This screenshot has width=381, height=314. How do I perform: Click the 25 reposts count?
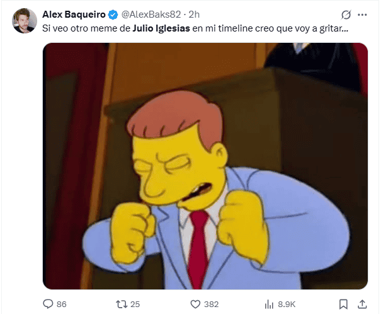[x=135, y=305]
